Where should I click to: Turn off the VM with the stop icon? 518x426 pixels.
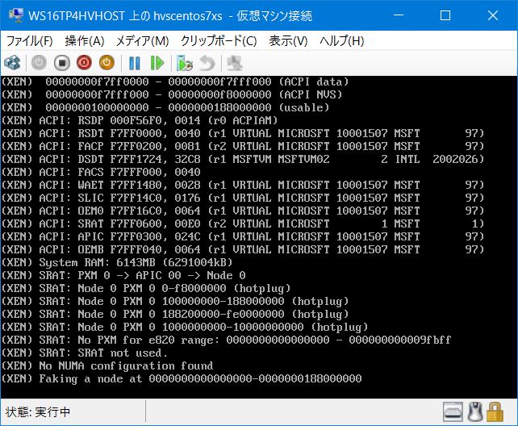point(62,63)
